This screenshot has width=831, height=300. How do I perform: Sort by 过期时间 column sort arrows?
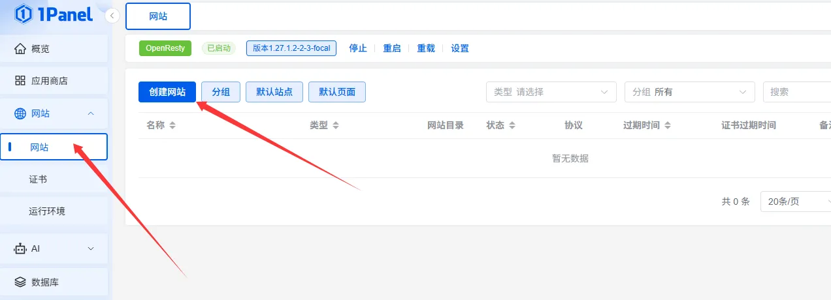tap(668, 125)
